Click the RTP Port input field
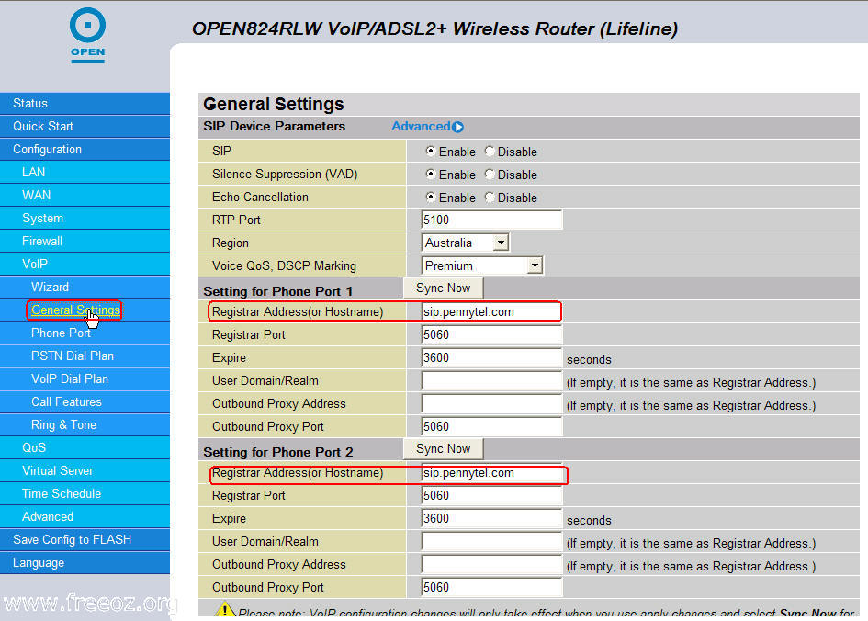Image resolution: width=868 pixels, height=621 pixels. click(491, 220)
